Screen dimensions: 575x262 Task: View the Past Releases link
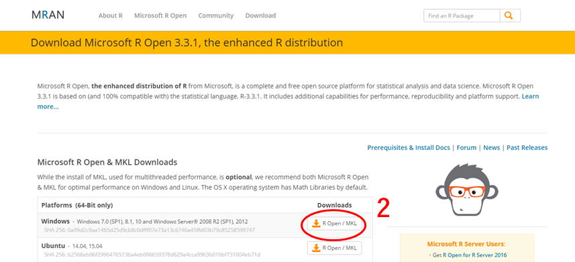pos(527,147)
